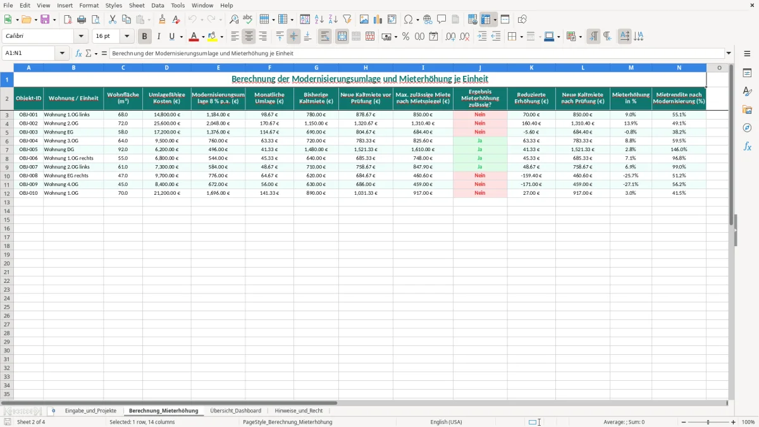Open sidebar Functions panel
This screenshot has height=427, width=759.
pos(747,146)
